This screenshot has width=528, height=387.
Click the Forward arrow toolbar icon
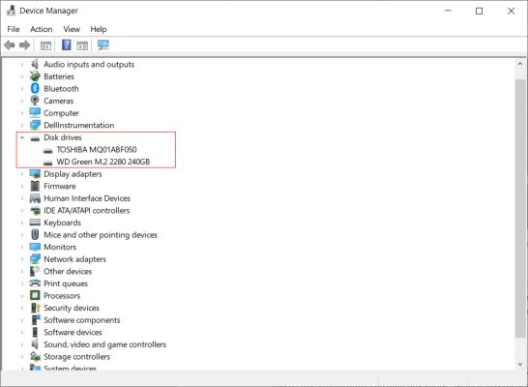tap(24, 45)
